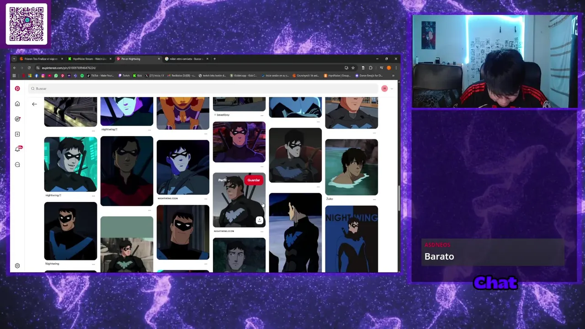Switch to the 'Frieren: Tras finalizar el viaje' tab
This screenshot has width=585, height=329.
pyautogui.click(x=41, y=58)
